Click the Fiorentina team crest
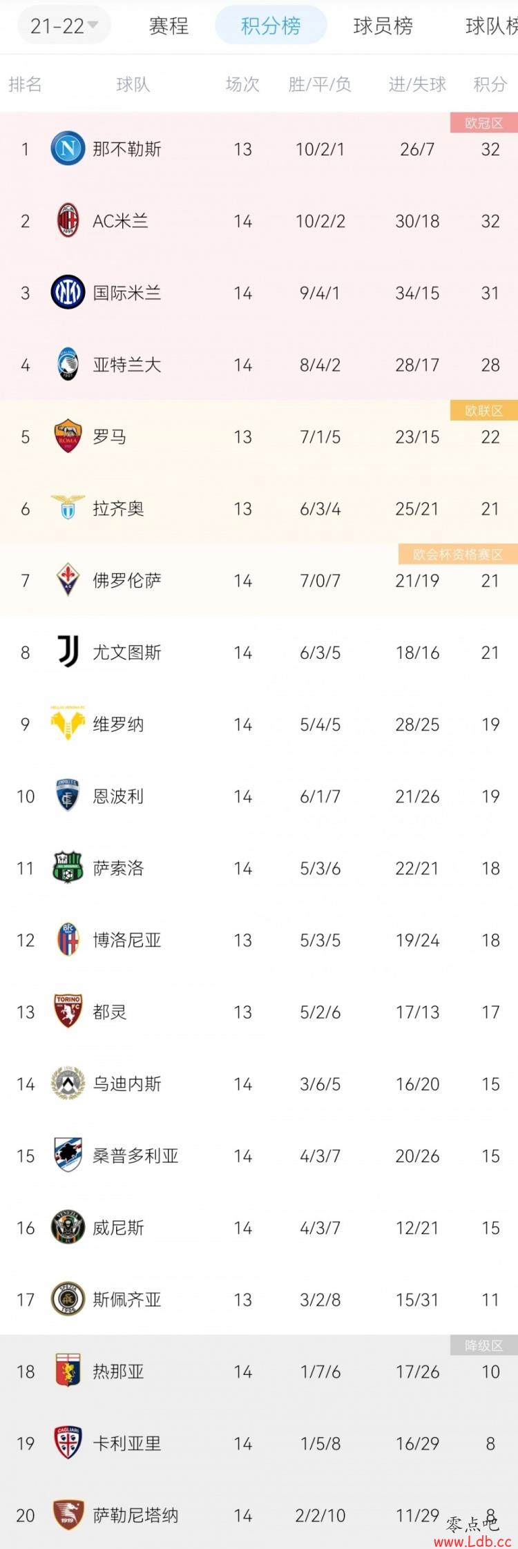The width and height of the screenshot is (518, 1549). click(x=68, y=580)
